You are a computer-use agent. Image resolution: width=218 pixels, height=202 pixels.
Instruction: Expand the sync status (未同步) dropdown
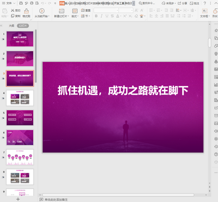(175, 3)
